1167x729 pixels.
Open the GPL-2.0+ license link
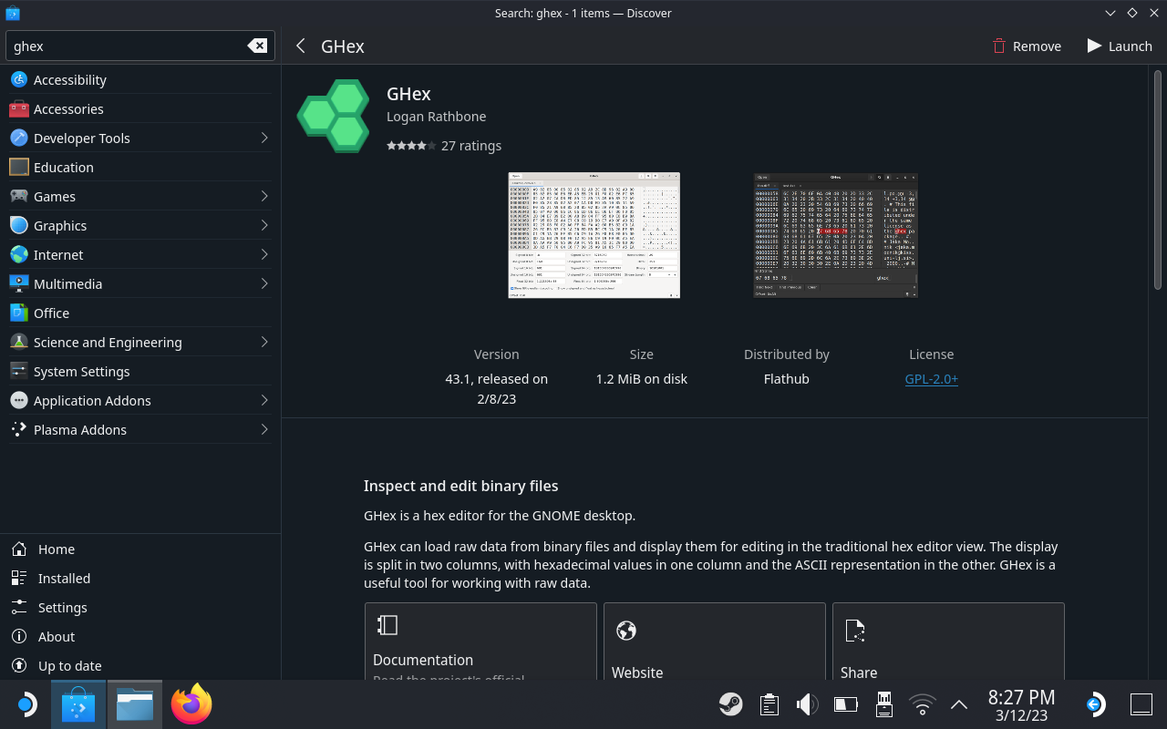[931, 379]
